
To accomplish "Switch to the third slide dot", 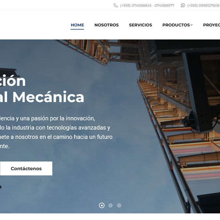I will (x=119, y=205).
